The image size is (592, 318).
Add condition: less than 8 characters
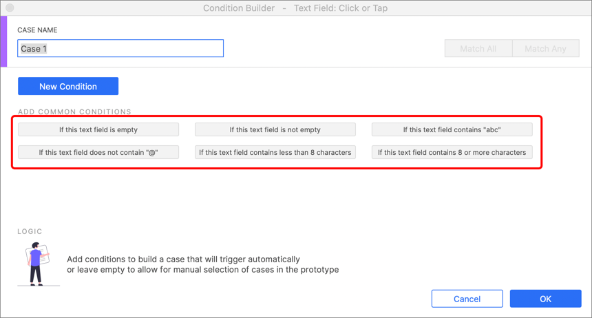(275, 152)
